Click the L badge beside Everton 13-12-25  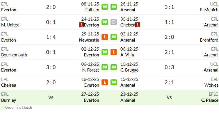105,82
